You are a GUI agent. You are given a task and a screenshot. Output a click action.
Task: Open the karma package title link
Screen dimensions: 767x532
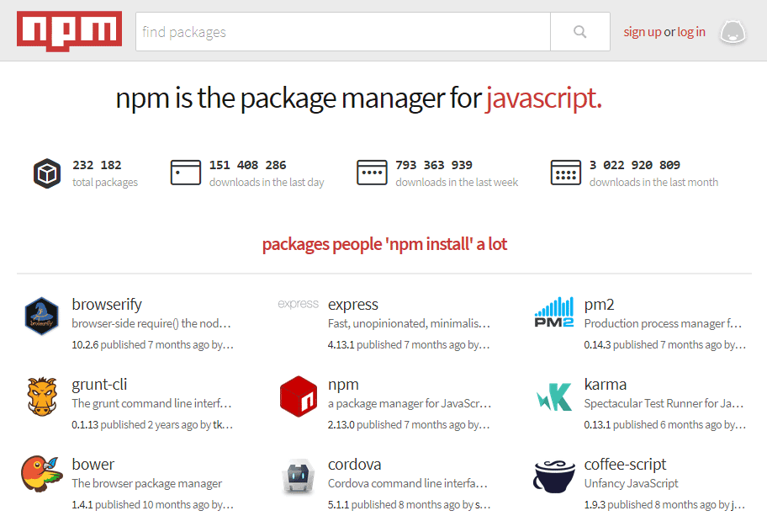[x=605, y=385]
